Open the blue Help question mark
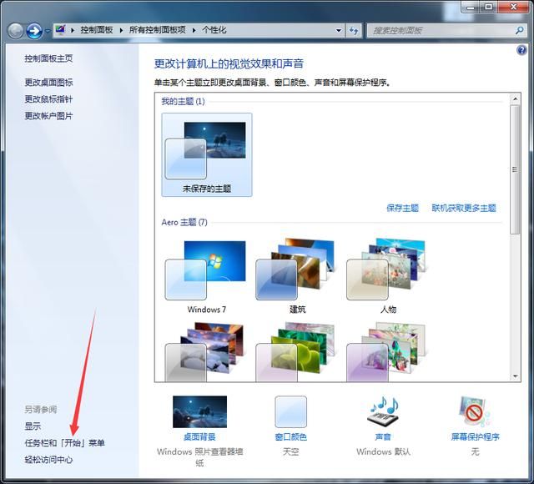The height and width of the screenshot is (484, 534). pyautogui.click(x=521, y=50)
